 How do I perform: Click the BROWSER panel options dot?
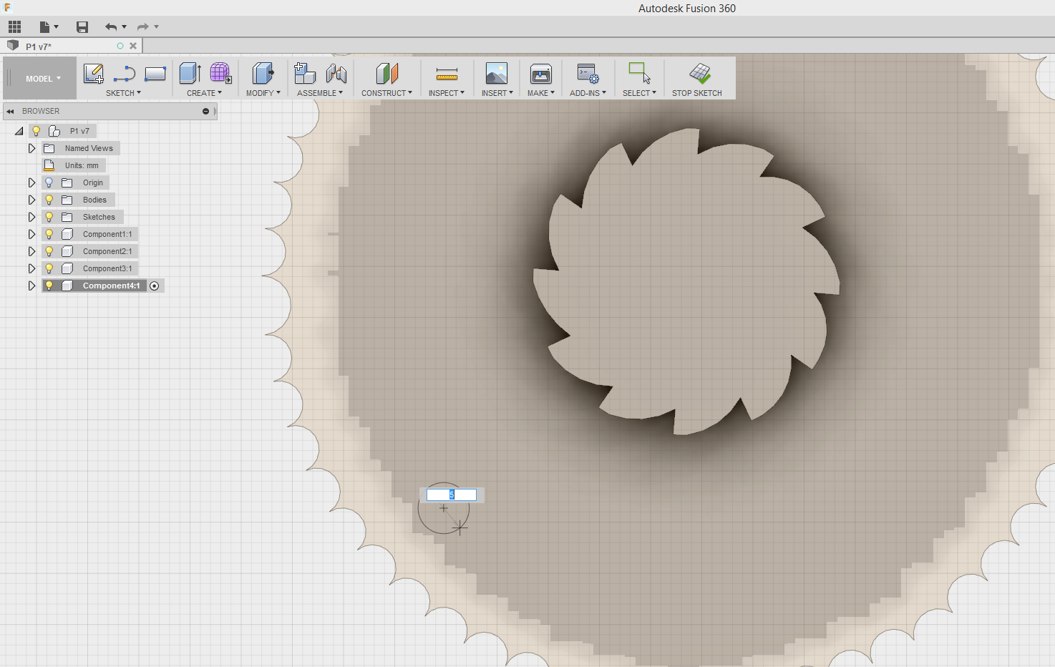(x=205, y=111)
